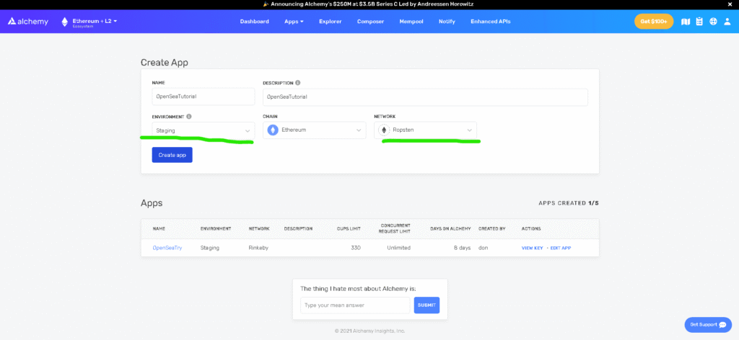Open the Chain dropdown showing Ethereum
The height and width of the screenshot is (340, 739).
click(x=314, y=130)
